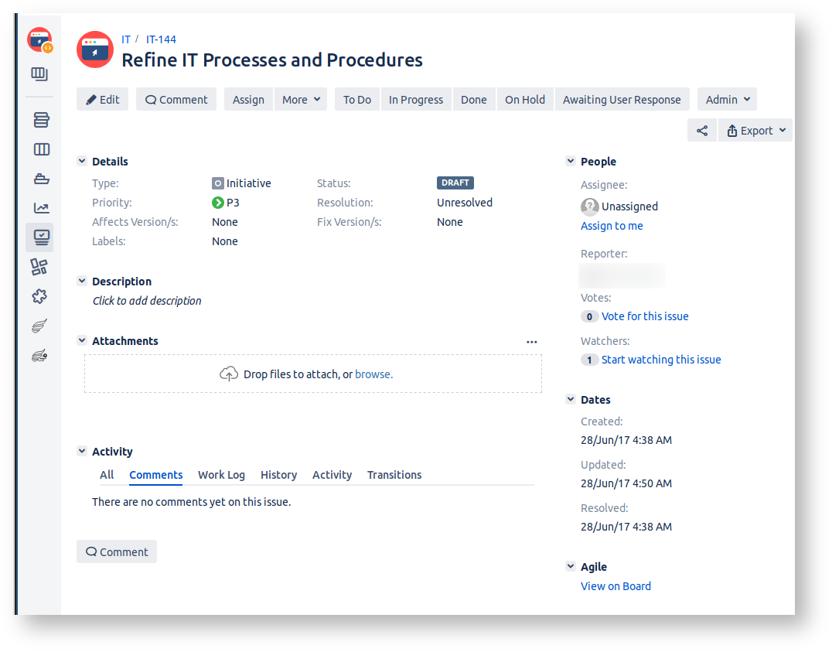Open the Backlog icon in the sidebar
The height and width of the screenshot is (652, 832).
(x=40, y=120)
